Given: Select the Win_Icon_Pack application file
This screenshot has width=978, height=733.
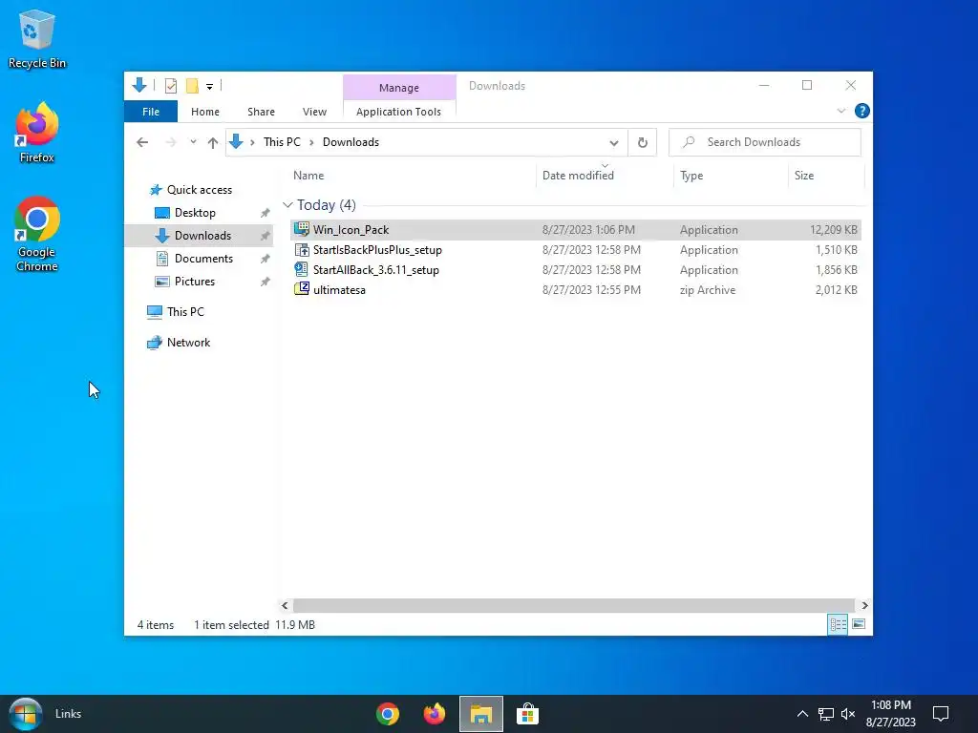Looking at the screenshot, I should (576, 230).
